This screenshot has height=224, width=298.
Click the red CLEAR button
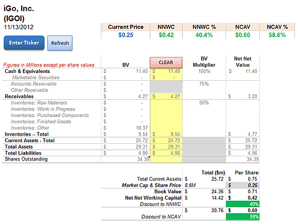point(166,62)
